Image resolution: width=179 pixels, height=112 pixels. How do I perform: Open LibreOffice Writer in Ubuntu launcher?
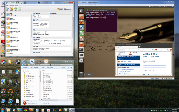click(81, 27)
